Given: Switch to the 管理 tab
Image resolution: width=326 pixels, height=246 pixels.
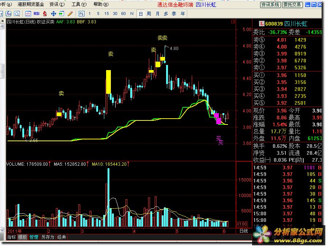Looking at the screenshot, I should pos(34,237).
